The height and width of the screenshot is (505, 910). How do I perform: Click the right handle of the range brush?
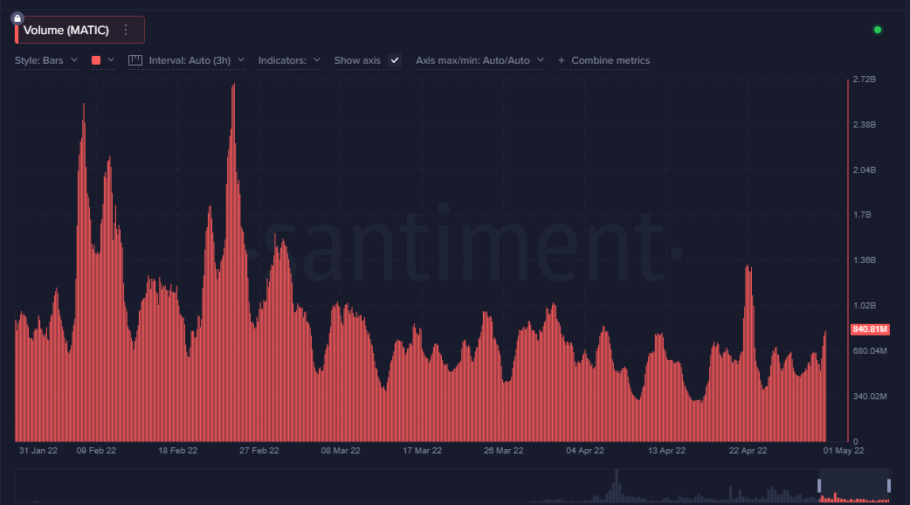click(x=888, y=486)
